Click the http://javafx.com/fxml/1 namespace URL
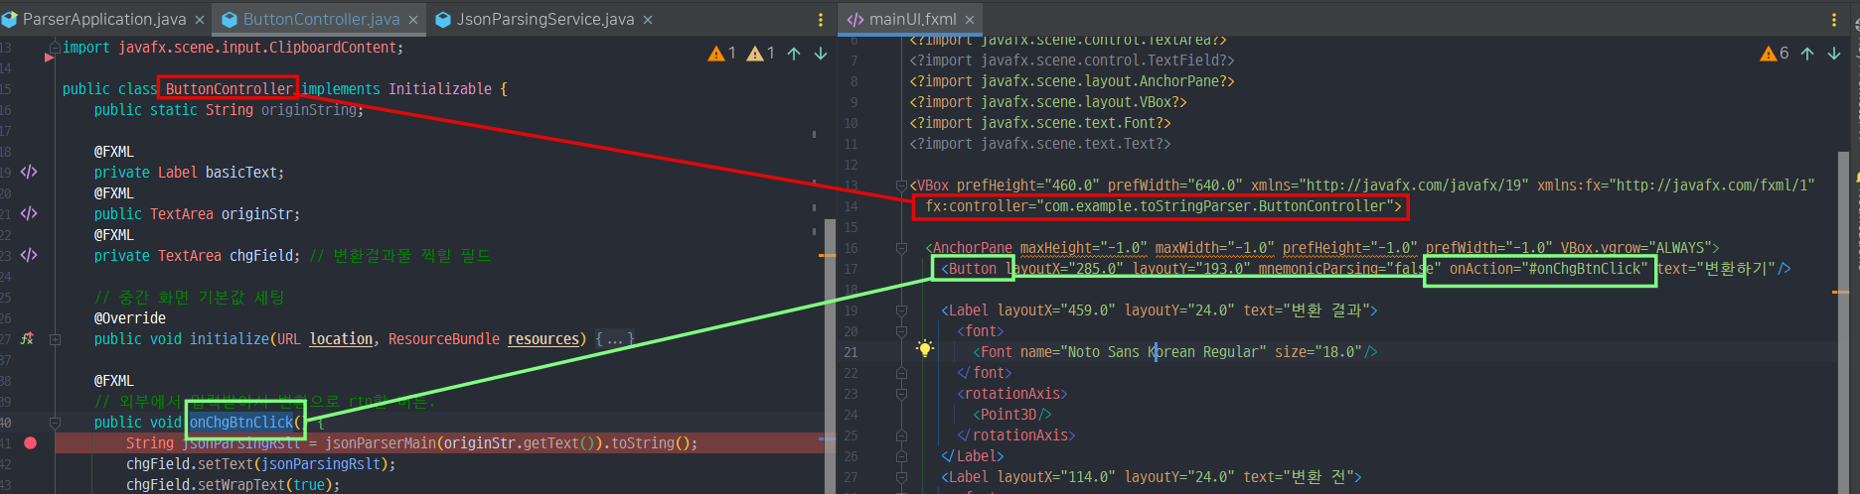Image resolution: width=1860 pixels, height=494 pixels. [x=1712, y=185]
